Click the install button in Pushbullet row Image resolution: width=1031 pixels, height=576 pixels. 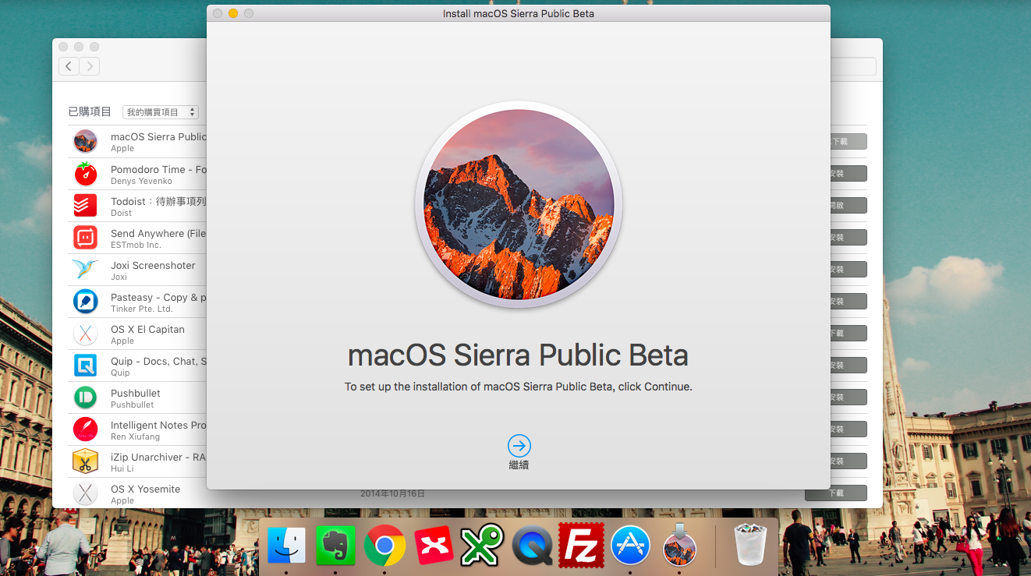(x=849, y=398)
